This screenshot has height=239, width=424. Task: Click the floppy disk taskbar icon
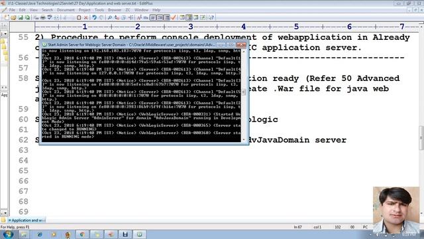[125, 234]
